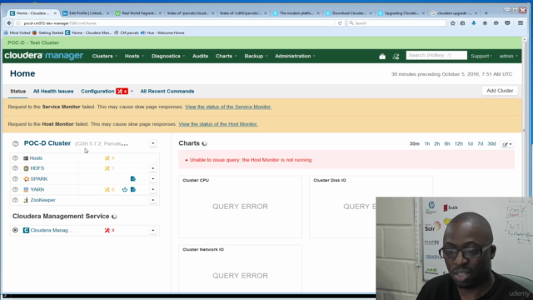View the status of the Service Monitor
This screenshot has width=533, height=300.
(x=228, y=107)
